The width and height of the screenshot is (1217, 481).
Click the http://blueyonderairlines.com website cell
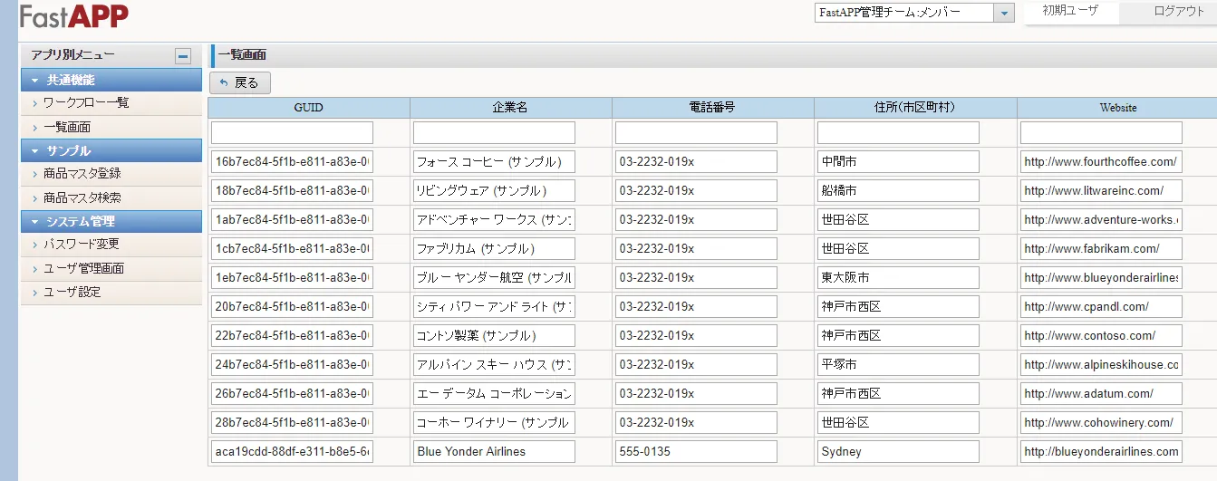(x=1101, y=452)
